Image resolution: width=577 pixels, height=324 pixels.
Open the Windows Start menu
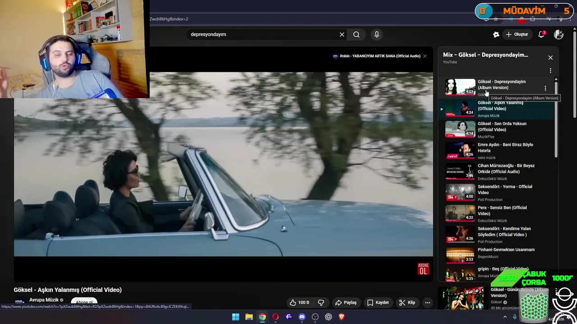[x=235, y=317]
